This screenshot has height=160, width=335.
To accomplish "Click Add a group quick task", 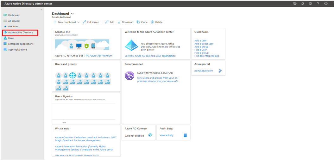I will click(x=201, y=47).
